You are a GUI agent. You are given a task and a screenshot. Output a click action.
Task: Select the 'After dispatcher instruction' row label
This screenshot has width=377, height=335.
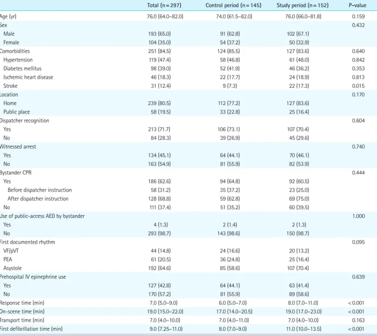38,199
